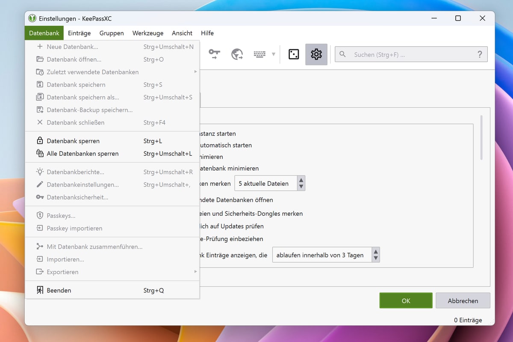Click the 'utomatisch starten' option label
Screen dimensions: 513x342
pos(225,145)
